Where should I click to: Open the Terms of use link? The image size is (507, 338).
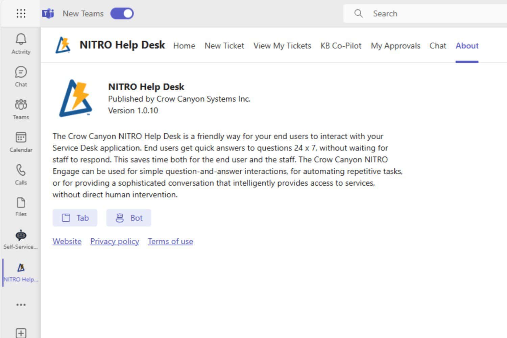(x=170, y=241)
